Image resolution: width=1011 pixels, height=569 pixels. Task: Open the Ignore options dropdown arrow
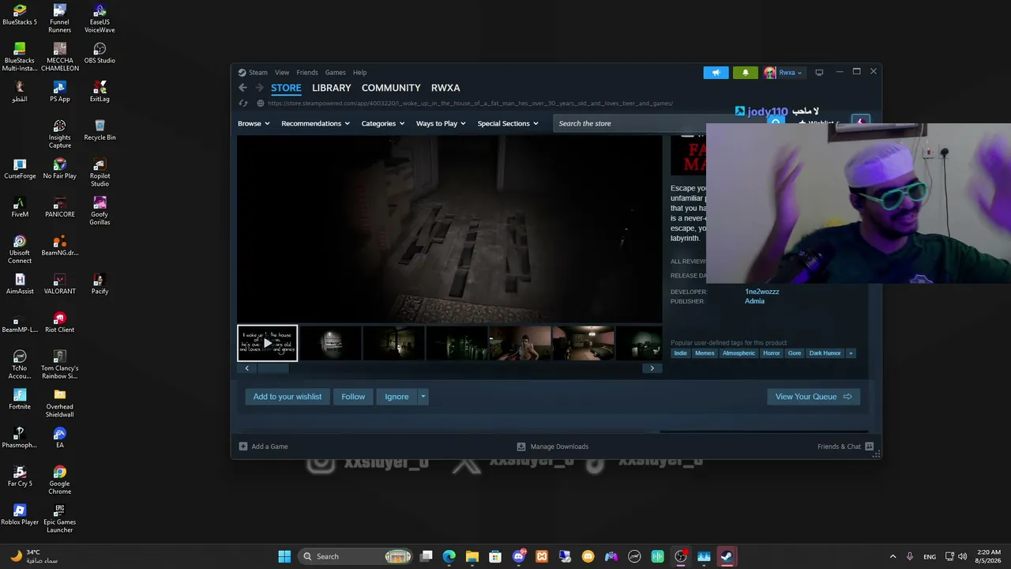coord(423,397)
